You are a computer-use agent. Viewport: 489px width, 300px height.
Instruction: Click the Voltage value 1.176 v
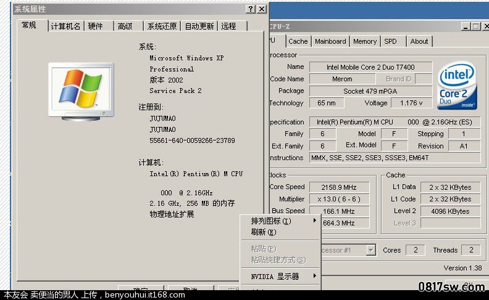click(411, 103)
